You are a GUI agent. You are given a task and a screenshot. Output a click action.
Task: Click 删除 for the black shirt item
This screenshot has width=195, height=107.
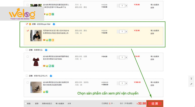tap(152, 33)
